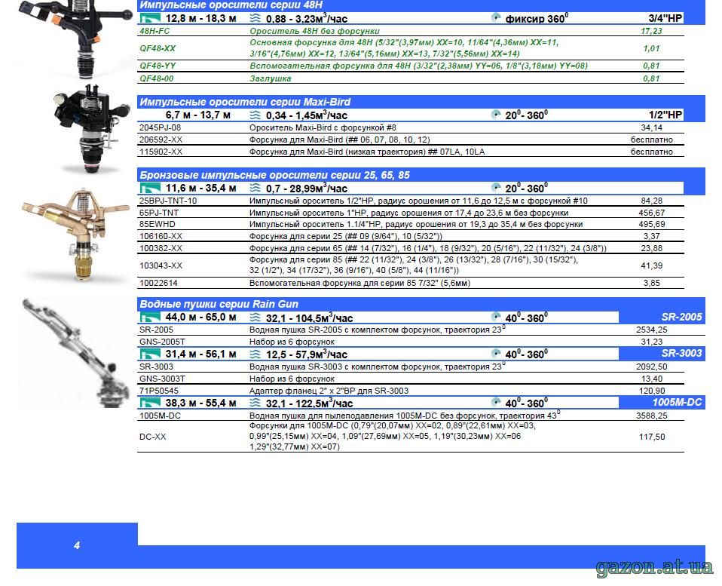Click the price 3588,25
Image resolution: width=722 pixels, height=586 pixels.
652,416
